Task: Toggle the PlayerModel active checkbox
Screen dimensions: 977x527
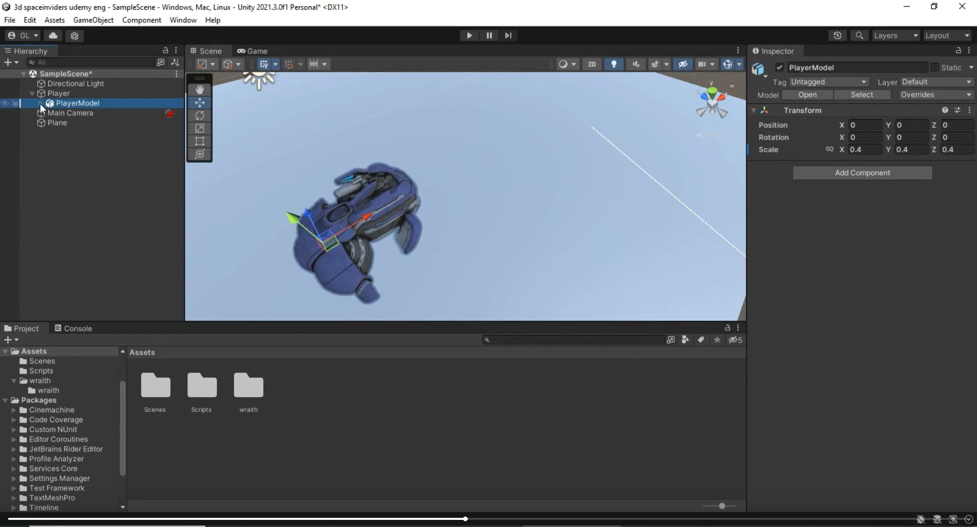Action: coord(779,67)
